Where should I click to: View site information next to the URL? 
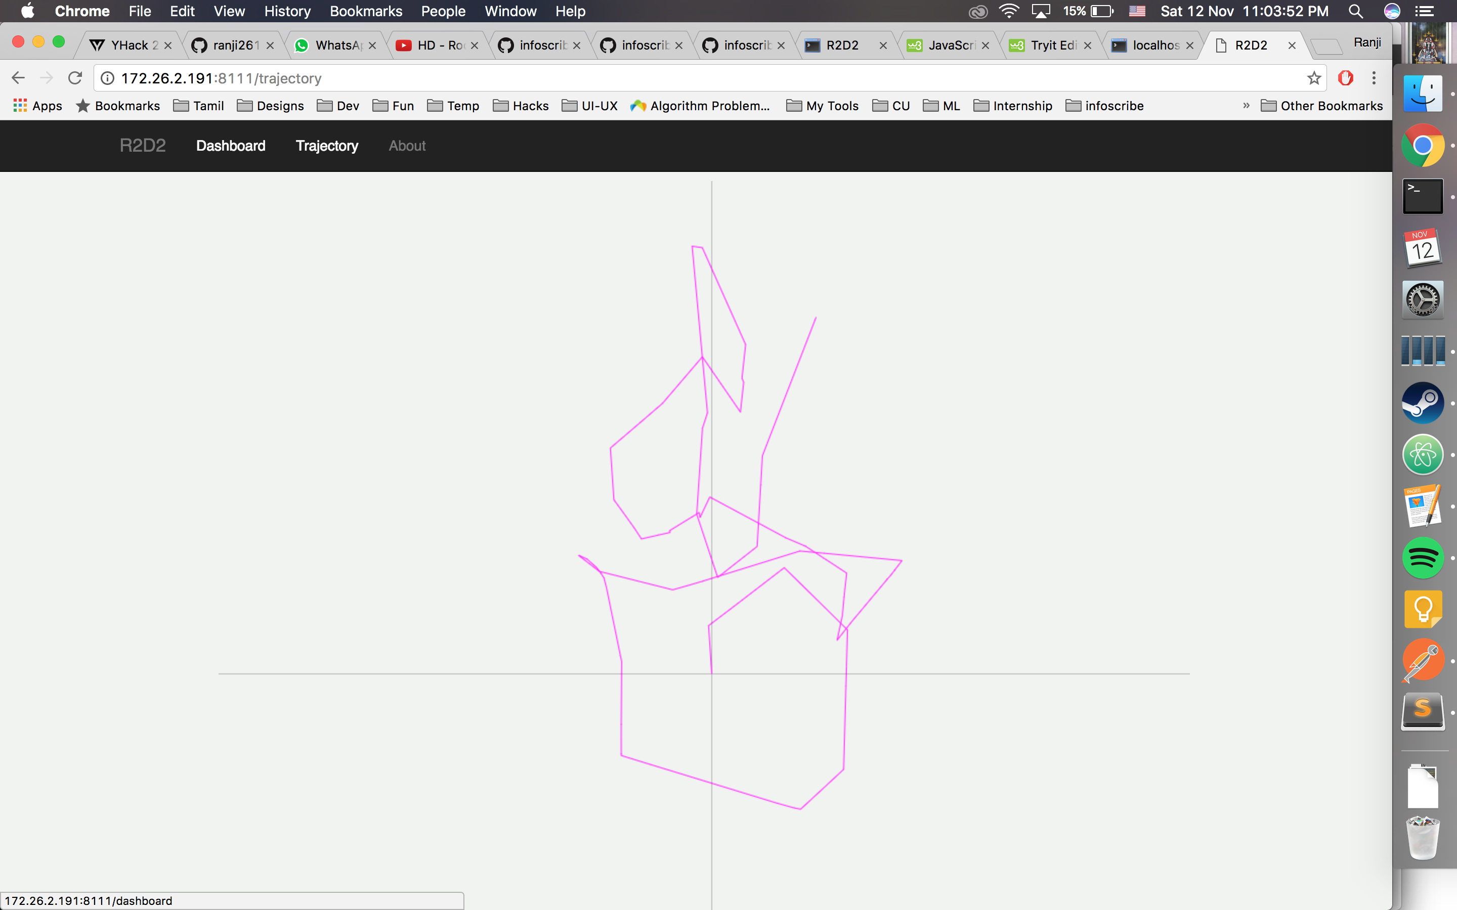click(x=108, y=78)
